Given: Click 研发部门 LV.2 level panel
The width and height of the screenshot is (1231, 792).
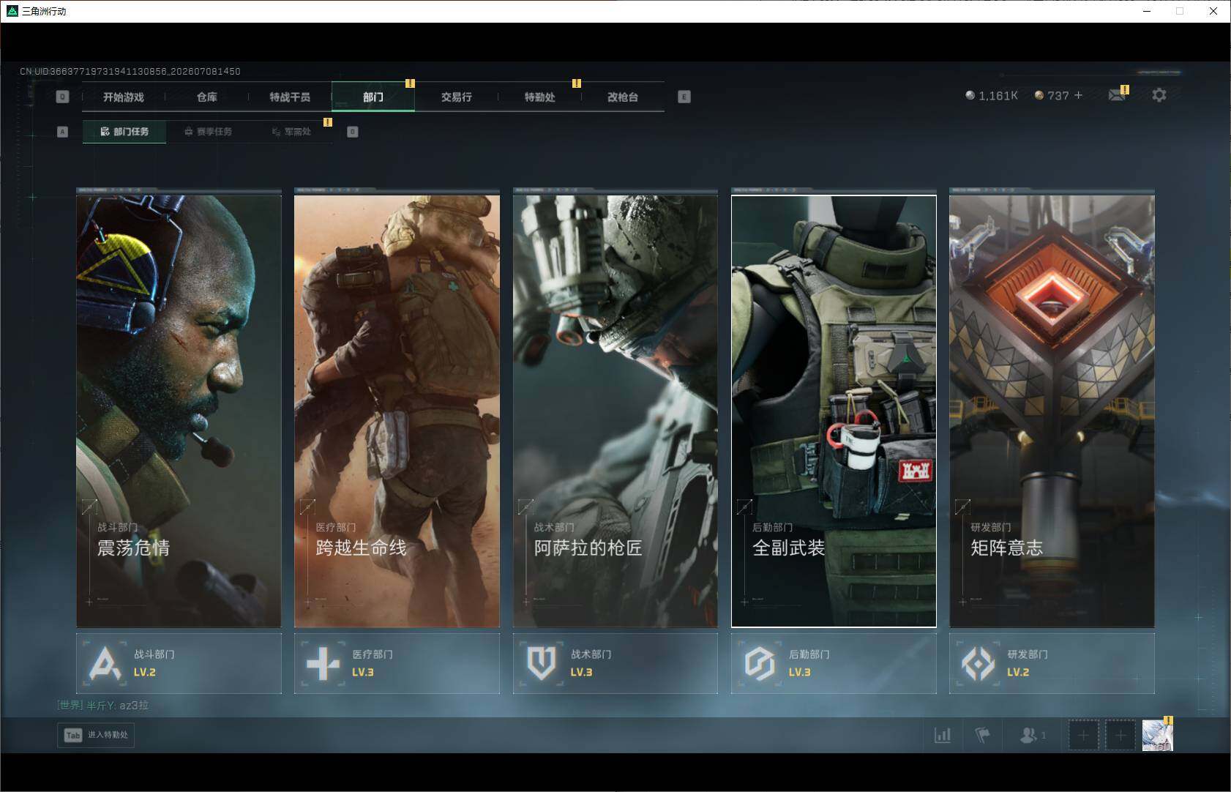Looking at the screenshot, I should click(x=1052, y=663).
